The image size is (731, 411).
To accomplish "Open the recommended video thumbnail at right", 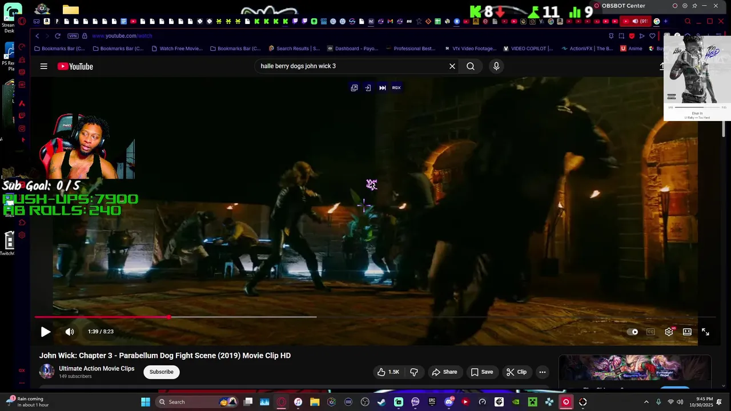I will (x=634, y=368).
